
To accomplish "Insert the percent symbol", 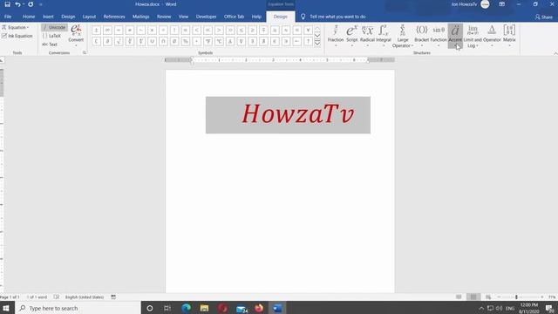I will click(186, 41).
